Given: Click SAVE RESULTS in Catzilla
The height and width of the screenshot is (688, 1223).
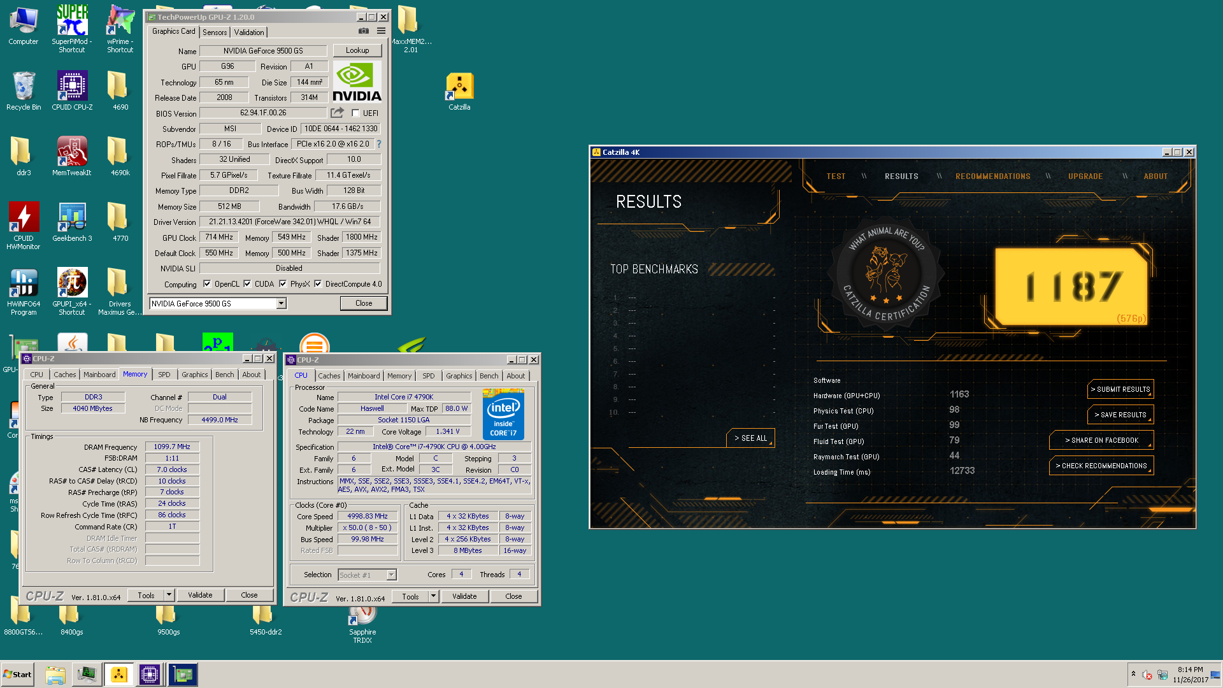Looking at the screenshot, I should click(1120, 415).
